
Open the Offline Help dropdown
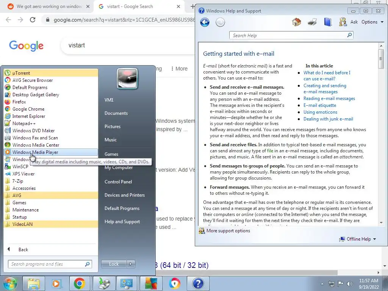[358, 239]
